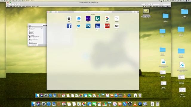Open Facebook favorite tile in Safari

pos(69,26)
